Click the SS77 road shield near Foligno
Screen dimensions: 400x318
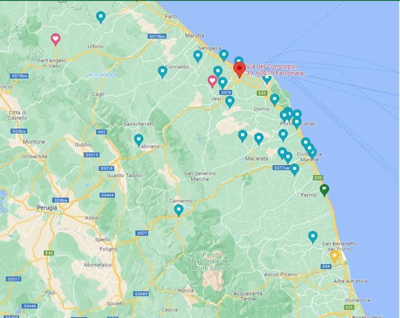[x=142, y=233]
